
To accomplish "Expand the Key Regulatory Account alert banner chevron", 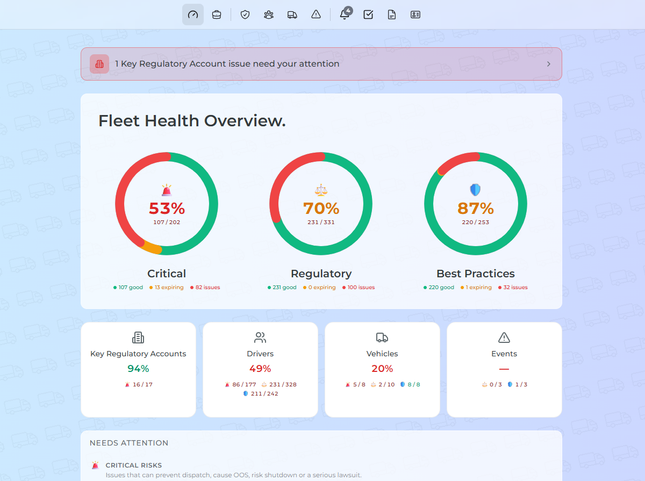I will tap(548, 63).
